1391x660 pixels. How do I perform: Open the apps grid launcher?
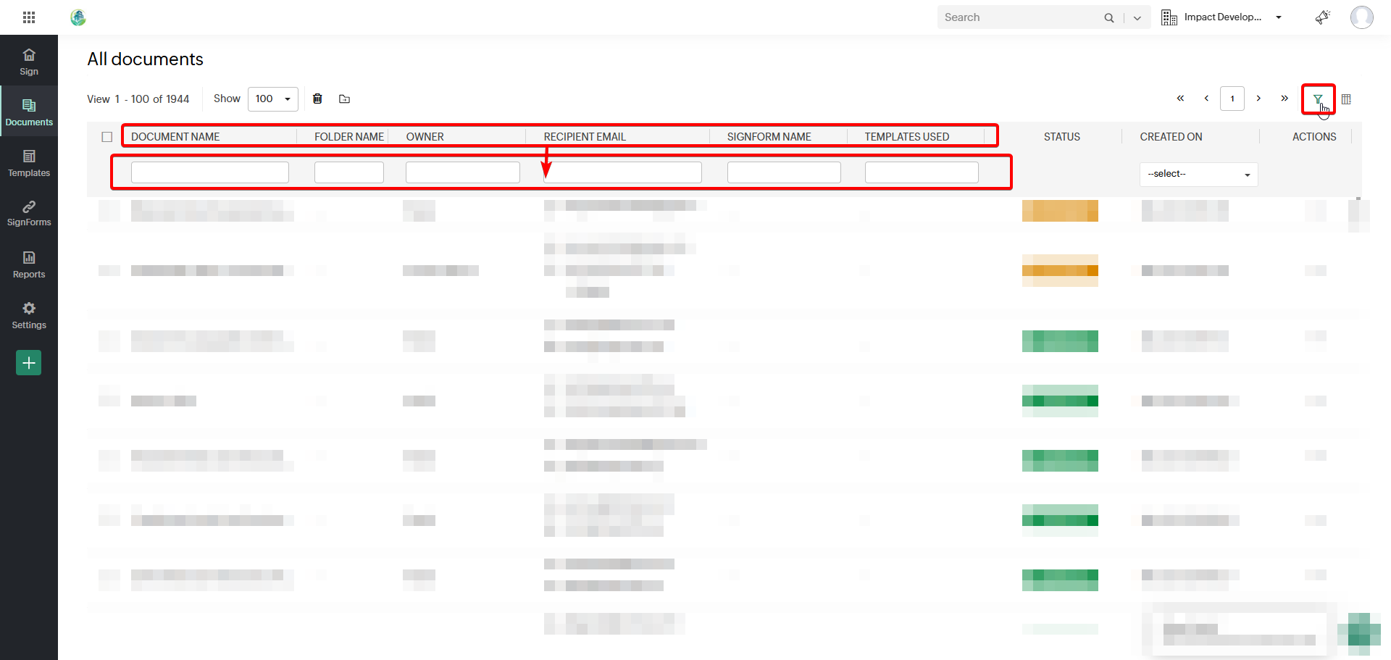[29, 17]
